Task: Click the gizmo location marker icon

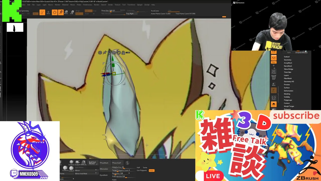Action: click(109, 53)
